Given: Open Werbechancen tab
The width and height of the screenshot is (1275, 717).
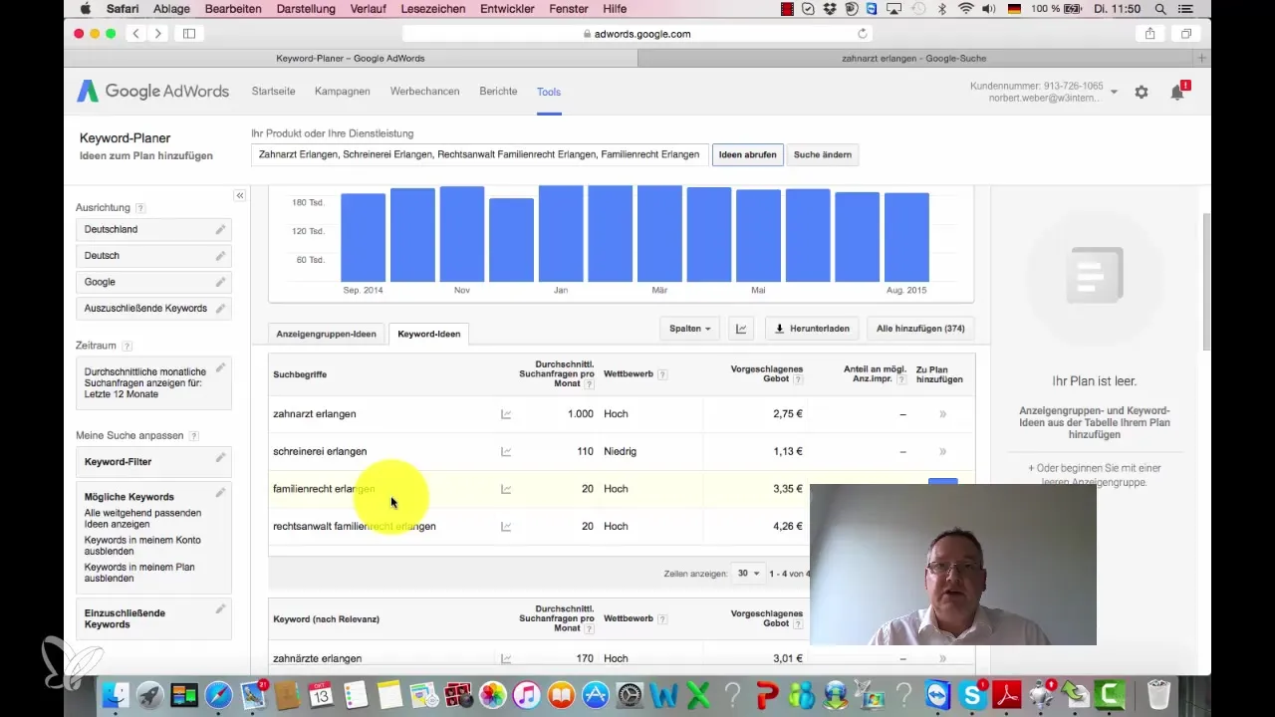Looking at the screenshot, I should click(424, 91).
